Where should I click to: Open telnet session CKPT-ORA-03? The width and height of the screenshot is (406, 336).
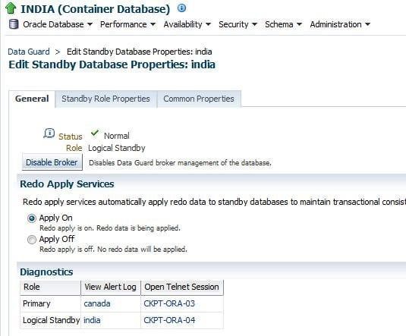tap(169, 303)
